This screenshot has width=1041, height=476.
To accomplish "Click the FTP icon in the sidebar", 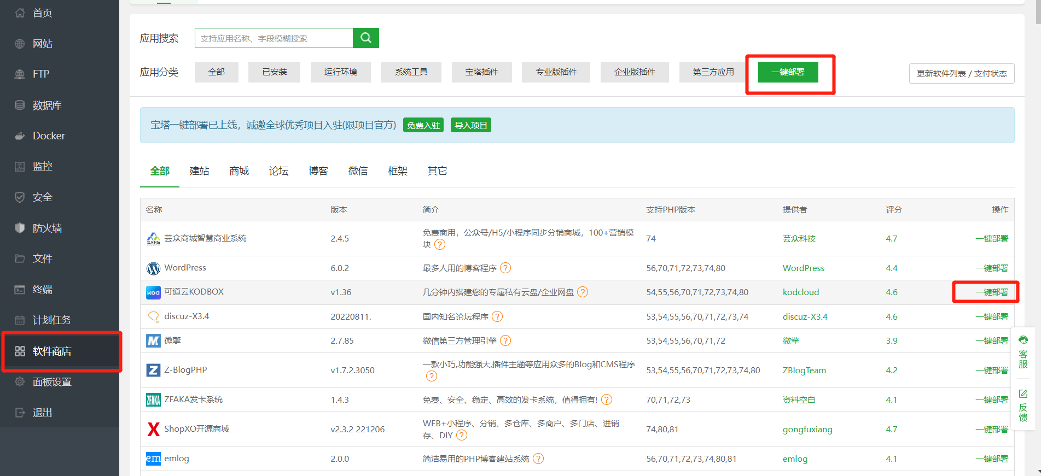I will tap(20, 74).
